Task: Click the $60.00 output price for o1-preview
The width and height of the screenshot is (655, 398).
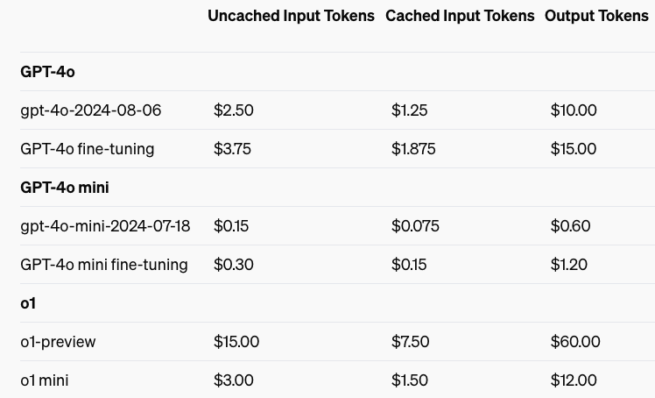Action: 575,342
